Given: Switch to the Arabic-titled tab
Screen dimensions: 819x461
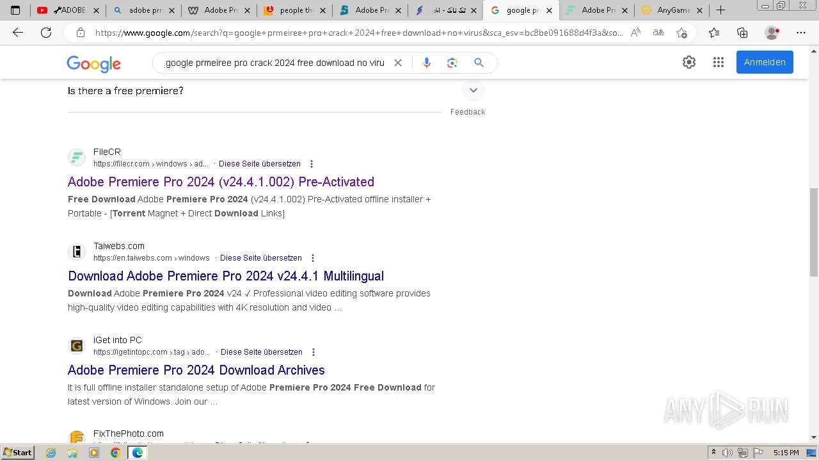Looking at the screenshot, I should coord(446,10).
